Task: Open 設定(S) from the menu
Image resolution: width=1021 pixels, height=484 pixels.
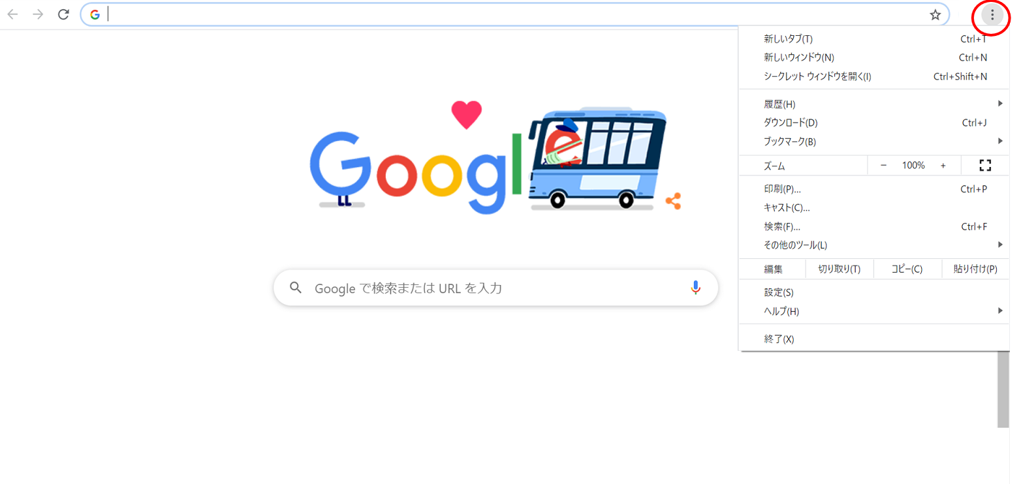Action: [x=874, y=293]
